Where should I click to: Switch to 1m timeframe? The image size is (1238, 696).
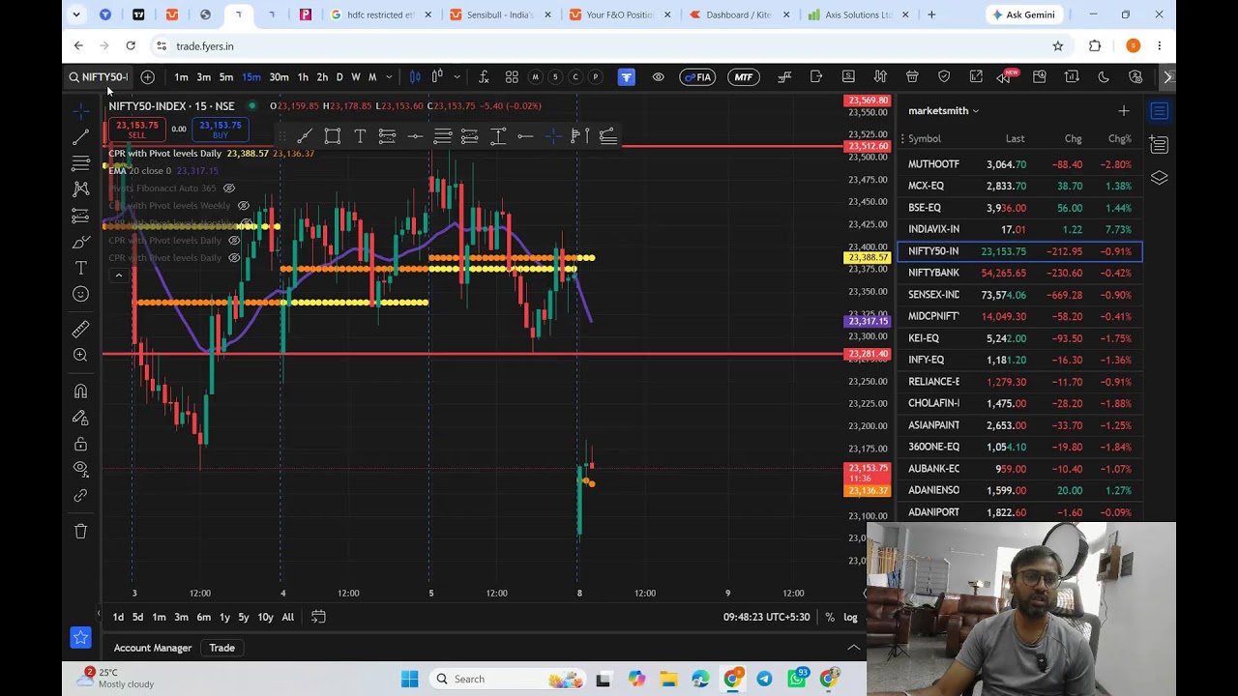(x=181, y=77)
